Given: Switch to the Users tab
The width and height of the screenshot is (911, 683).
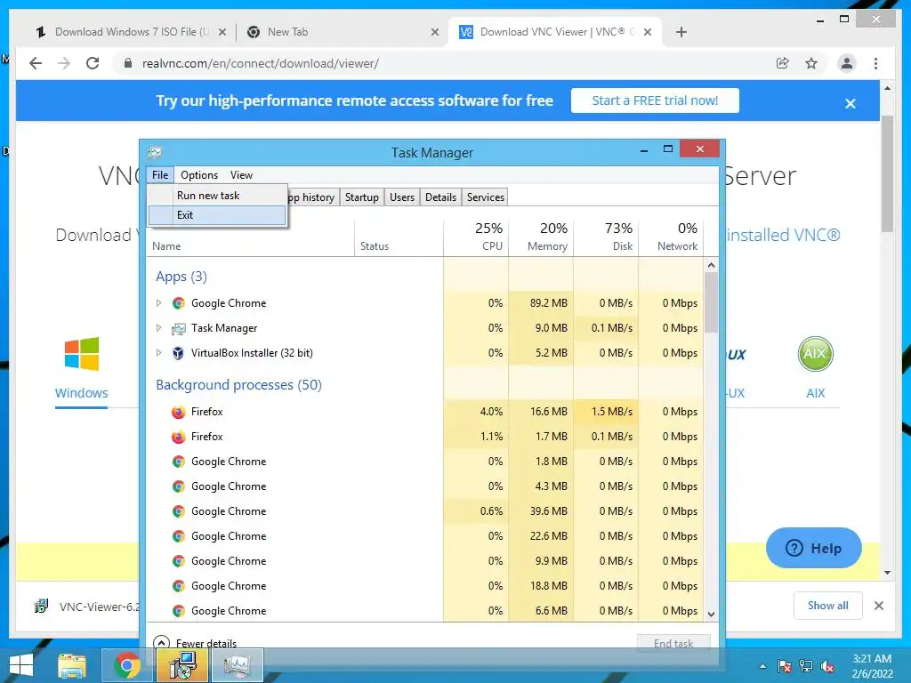Looking at the screenshot, I should point(402,197).
